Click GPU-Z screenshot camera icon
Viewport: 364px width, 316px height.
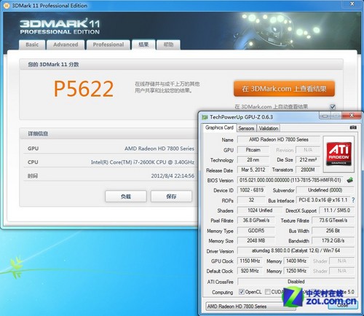(353, 127)
